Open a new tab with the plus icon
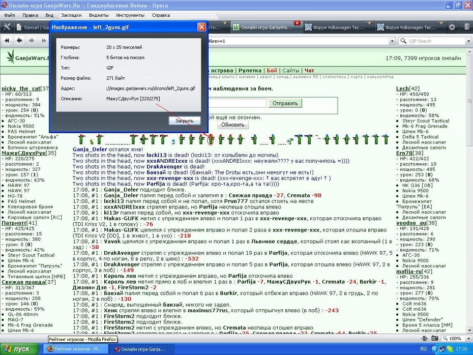473x355 pixels. [452, 27]
